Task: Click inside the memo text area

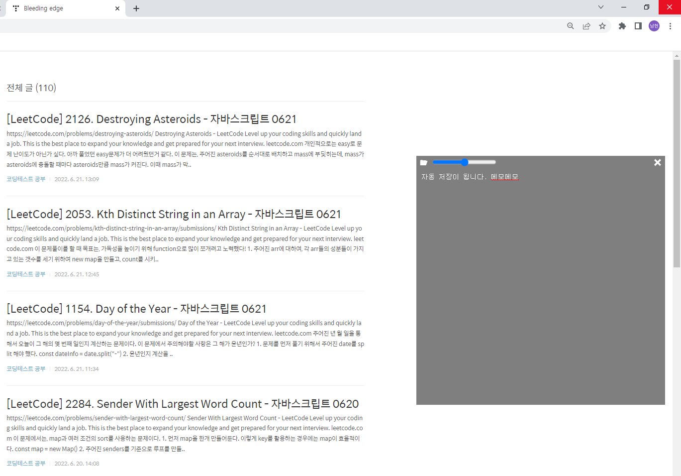Action: 540,286
